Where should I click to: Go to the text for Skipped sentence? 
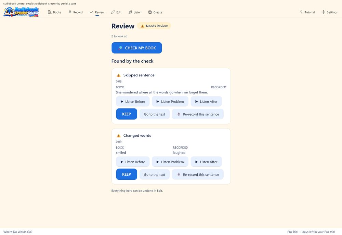coord(155,114)
